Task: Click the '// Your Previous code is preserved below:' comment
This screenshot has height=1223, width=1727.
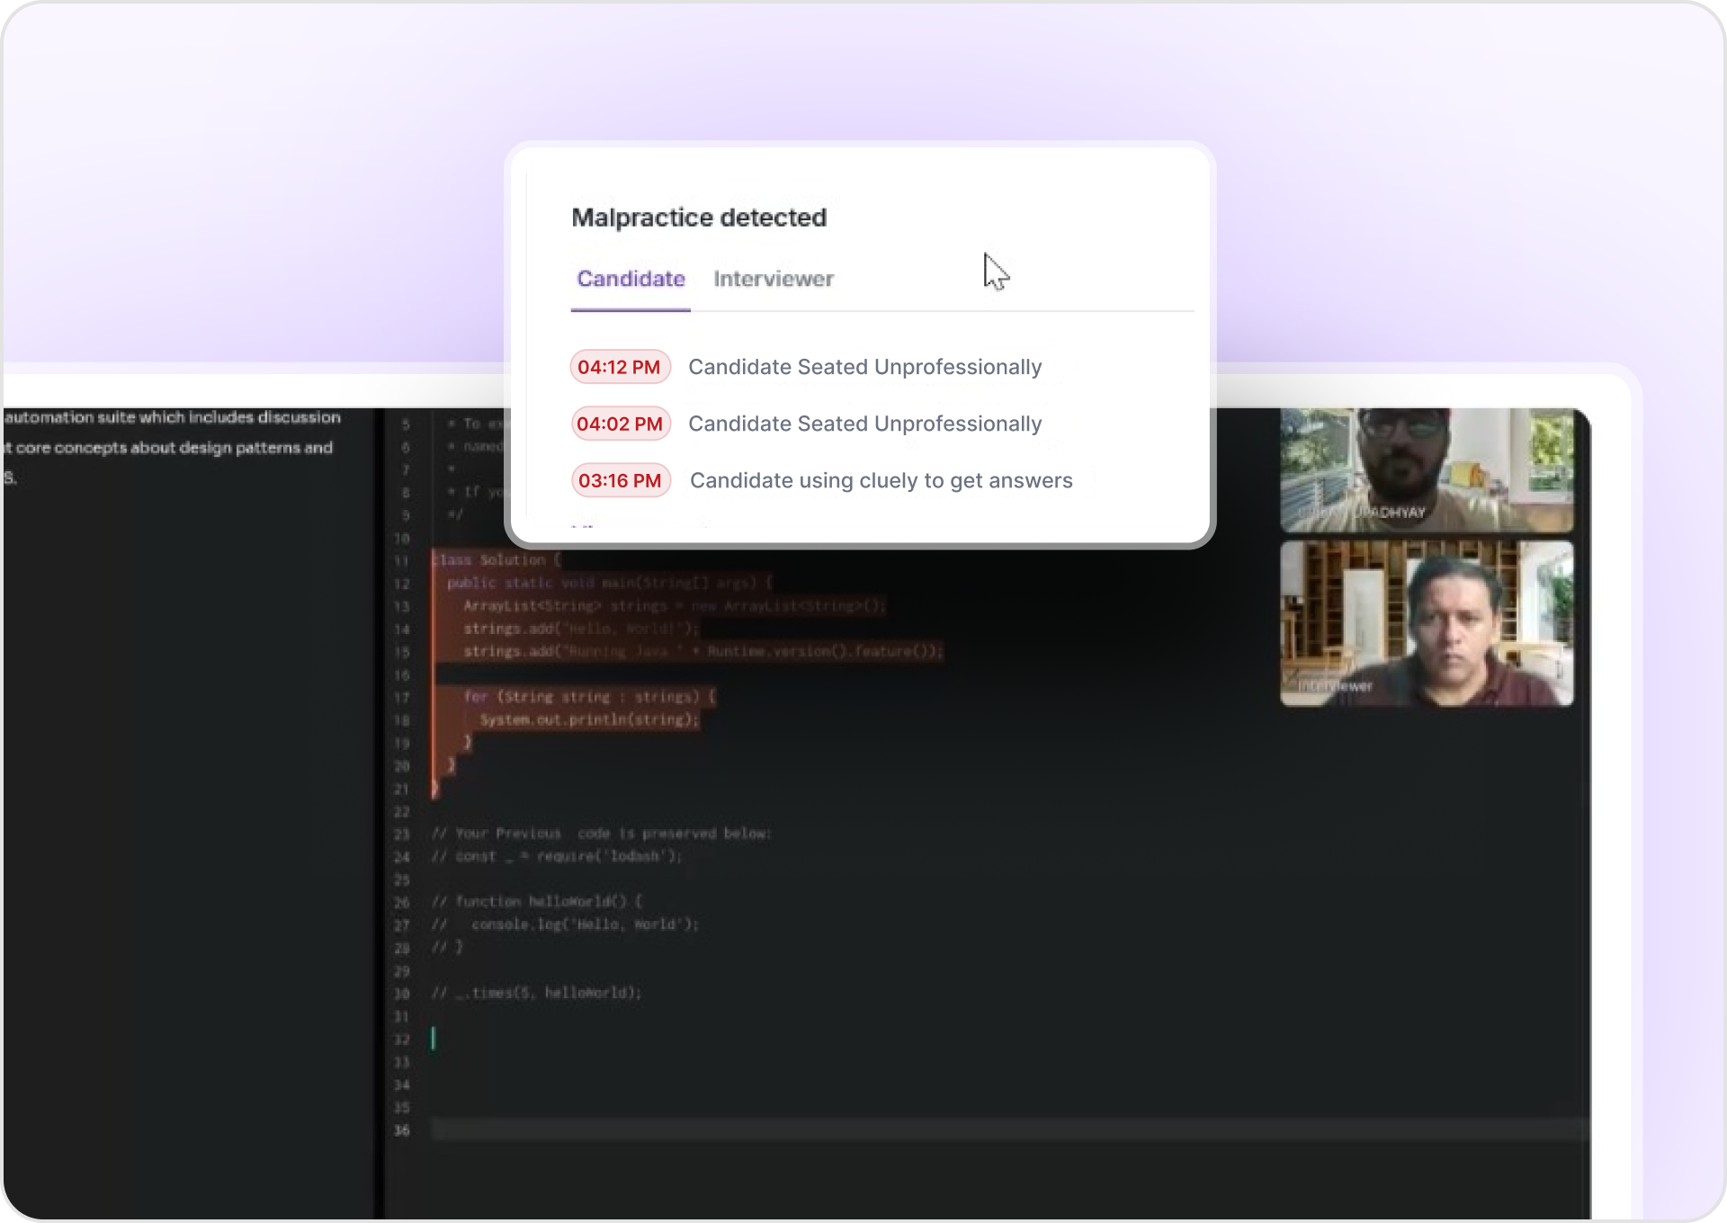Action: click(x=601, y=834)
